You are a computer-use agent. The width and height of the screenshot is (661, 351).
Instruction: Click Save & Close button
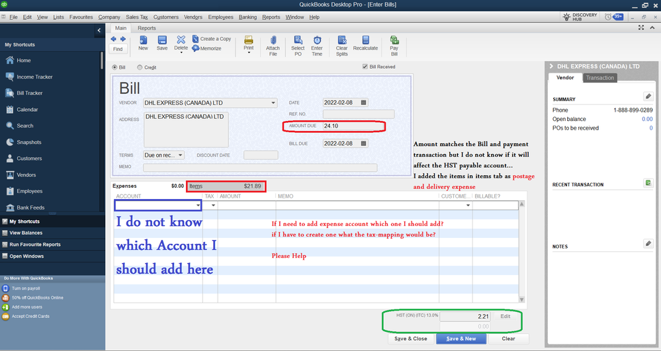click(411, 339)
